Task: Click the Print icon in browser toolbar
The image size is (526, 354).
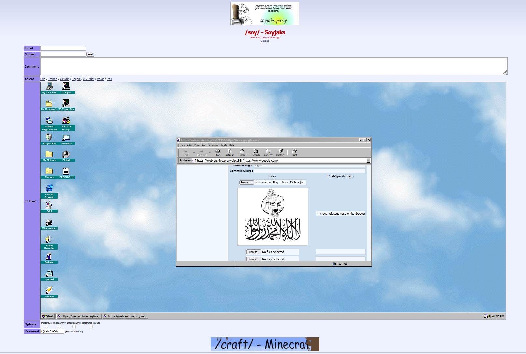Action: pos(294,152)
